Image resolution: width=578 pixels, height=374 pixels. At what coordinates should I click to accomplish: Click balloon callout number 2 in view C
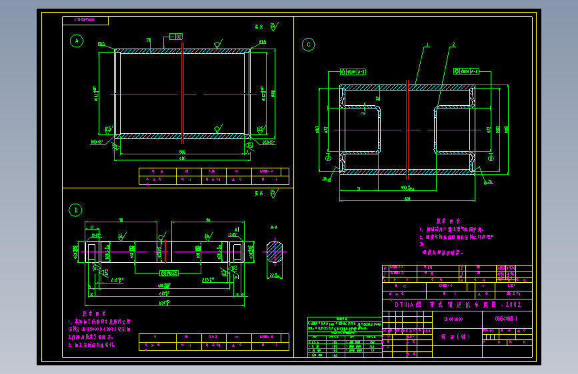click(x=453, y=44)
